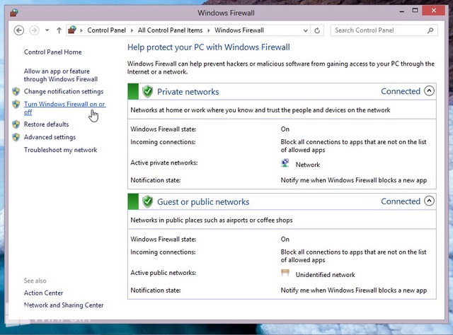Open Control Panel Home link

pyautogui.click(x=53, y=52)
